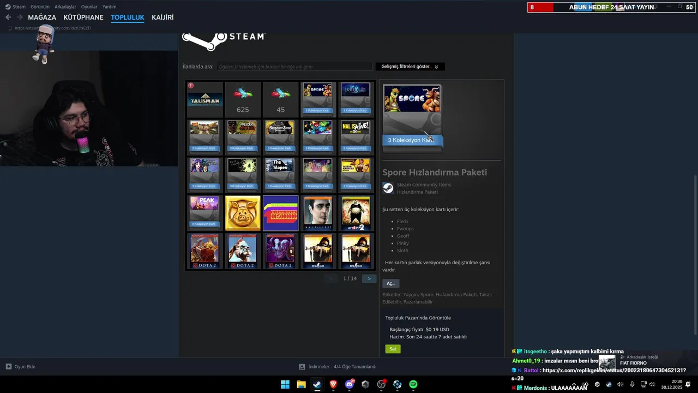Click the Steam Community Items link

[x=424, y=184]
